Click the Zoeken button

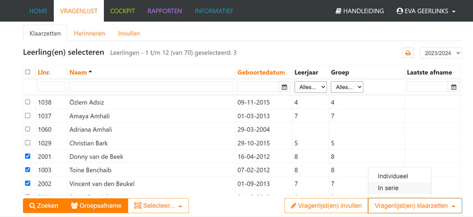click(x=44, y=206)
